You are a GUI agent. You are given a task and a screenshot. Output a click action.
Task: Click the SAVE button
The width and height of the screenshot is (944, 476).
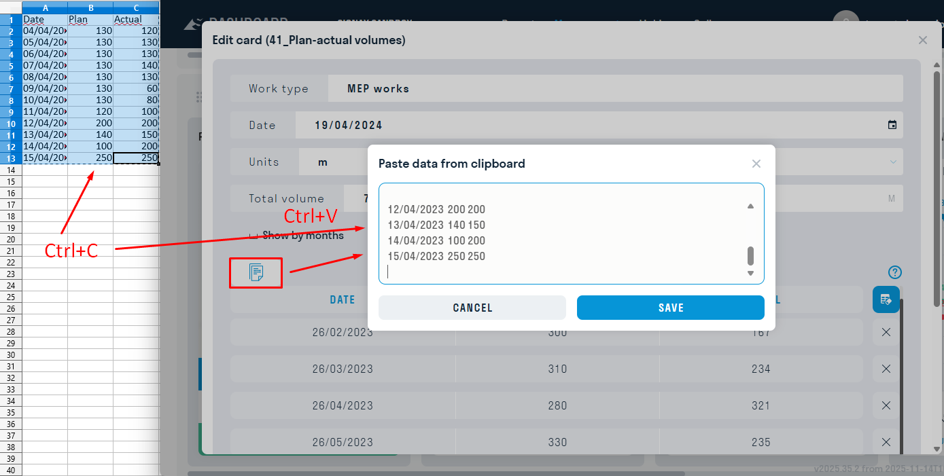671,308
